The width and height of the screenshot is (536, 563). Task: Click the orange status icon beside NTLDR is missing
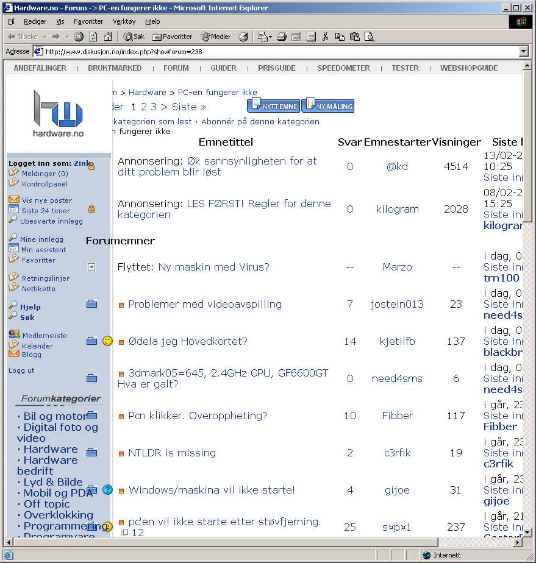pos(121,454)
